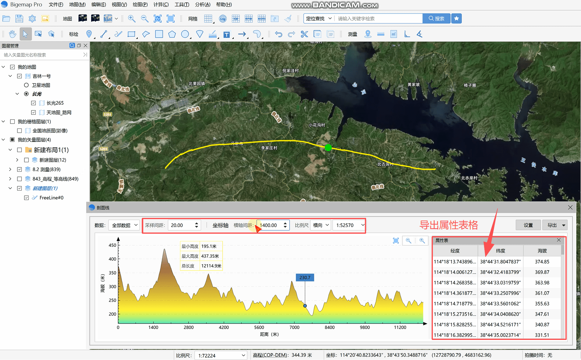Open the 帮助(H) menu

(x=224, y=5)
